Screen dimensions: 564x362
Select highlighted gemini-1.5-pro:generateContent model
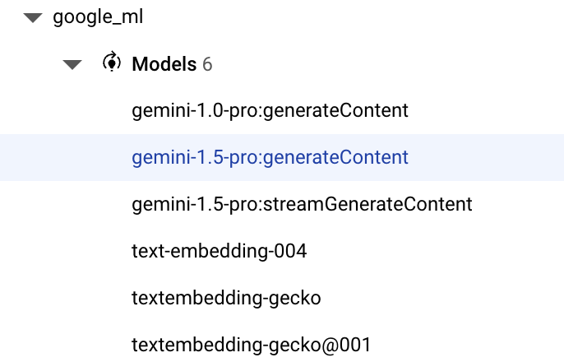pos(270,157)
